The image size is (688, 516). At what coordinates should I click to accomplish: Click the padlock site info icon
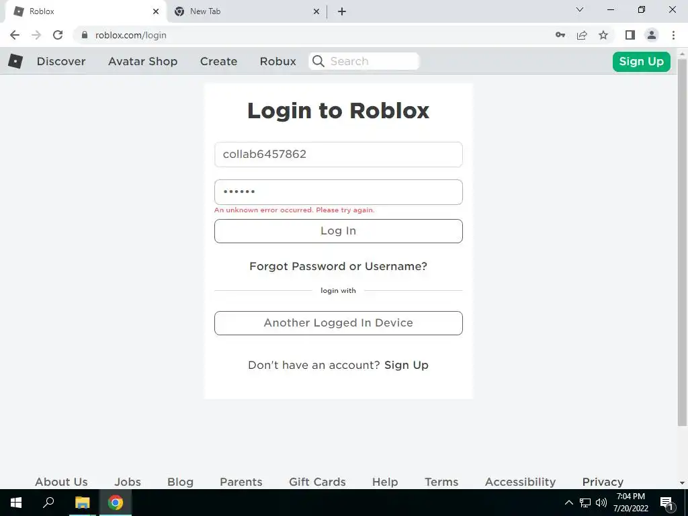pyautogui.click(x=85, y=35)
